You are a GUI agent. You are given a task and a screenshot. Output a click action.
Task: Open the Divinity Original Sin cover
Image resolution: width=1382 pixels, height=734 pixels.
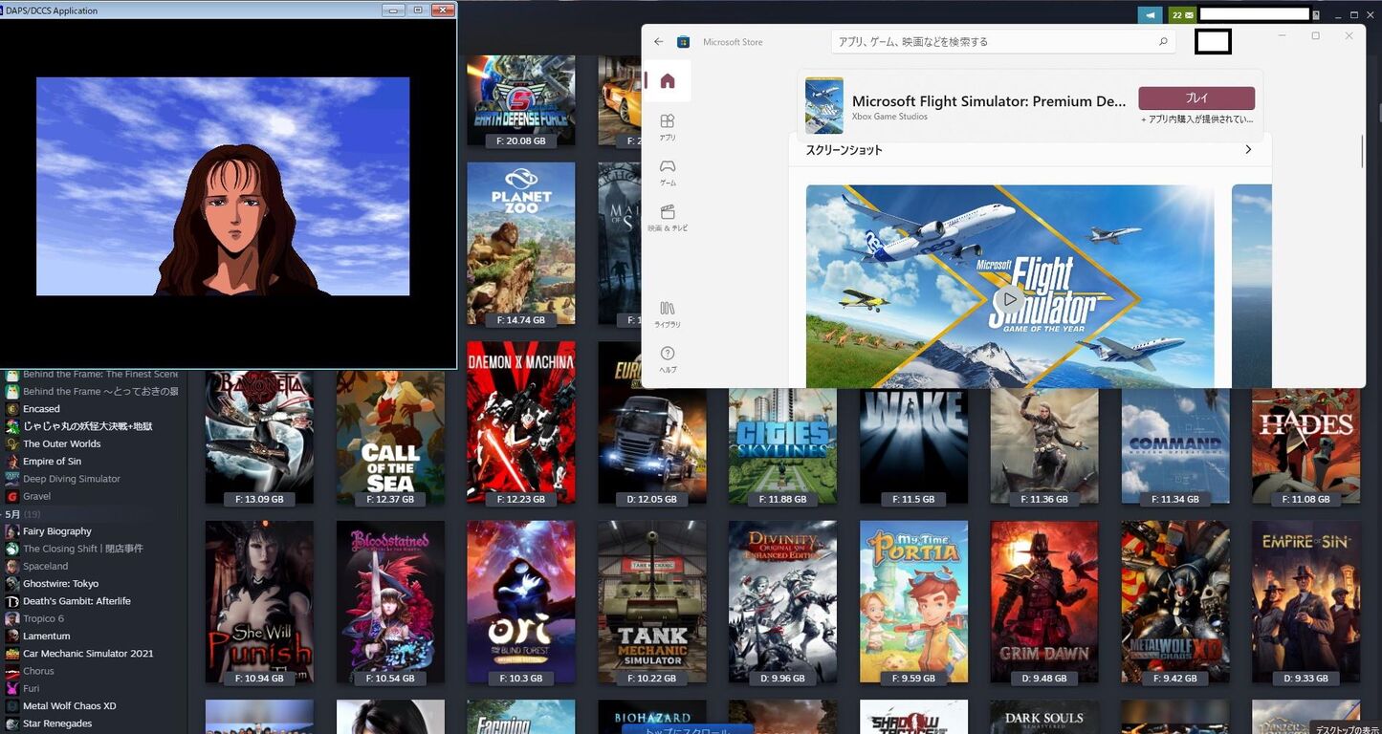point(782,602)
